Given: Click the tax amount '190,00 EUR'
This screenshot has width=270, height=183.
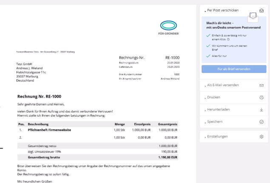Looking at the screenshot, I should pos(169,152).
